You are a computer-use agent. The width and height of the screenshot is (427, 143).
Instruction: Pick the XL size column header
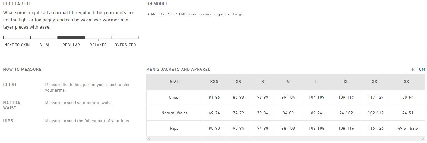[x=346, y=82]
